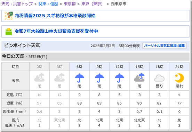Click the 気温（℃） row header

coord(16,95)
